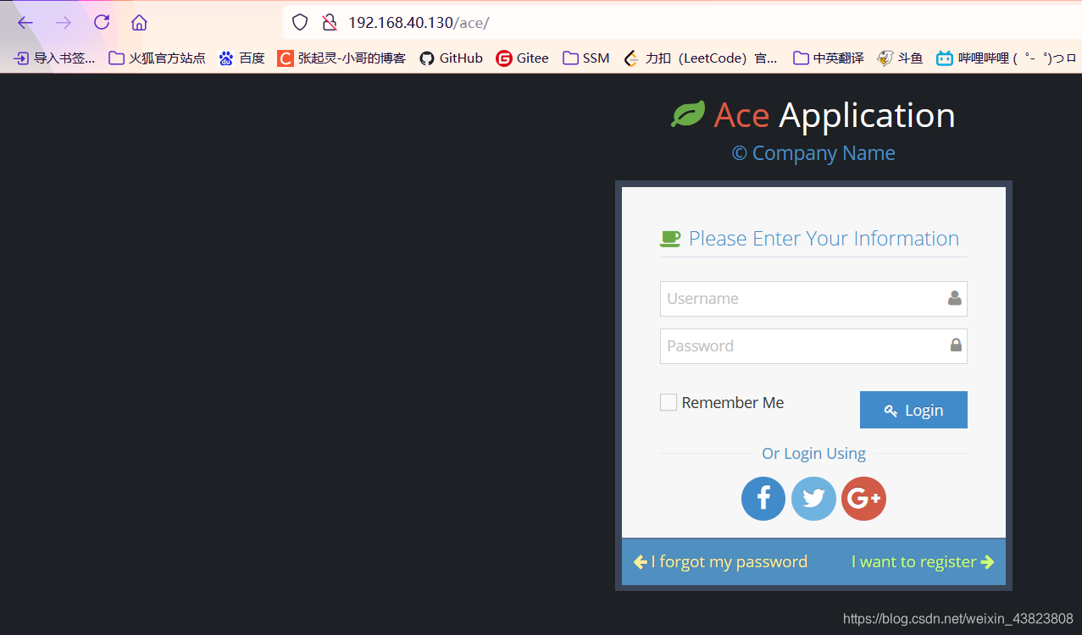1082x635 pixels.
Task: Open the 张起灵-小哥的博客 bookmark
Action: coord(341,58)
